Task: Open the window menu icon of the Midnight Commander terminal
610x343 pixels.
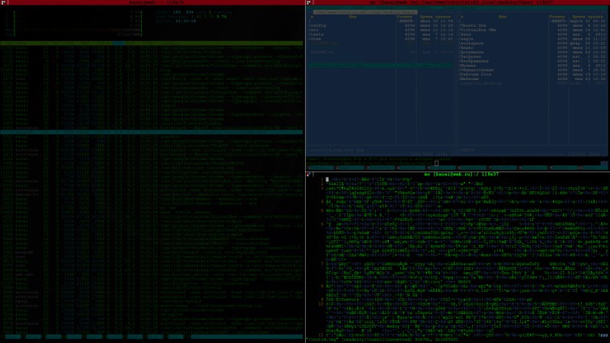Action: click(x=309, y=2)
